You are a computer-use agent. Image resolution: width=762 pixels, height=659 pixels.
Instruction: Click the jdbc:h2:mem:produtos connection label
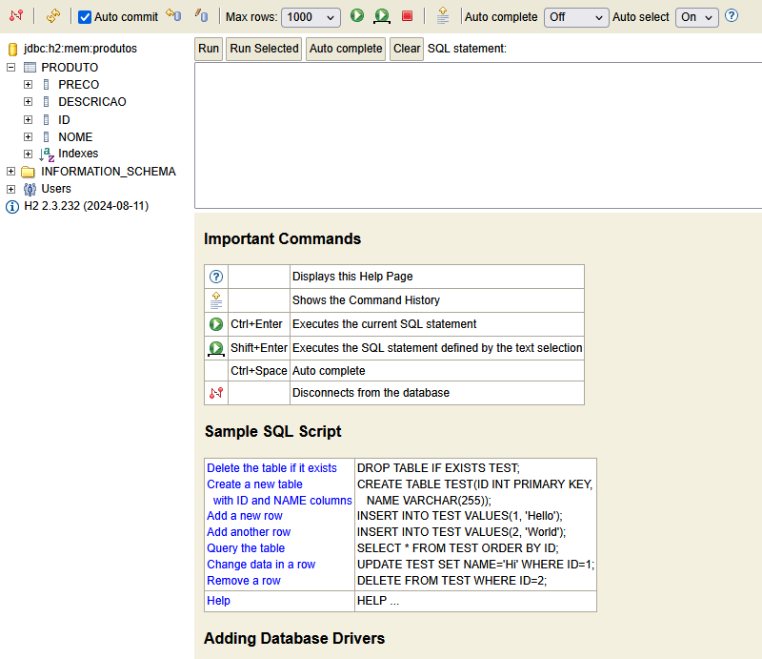[x=80, y=49]
